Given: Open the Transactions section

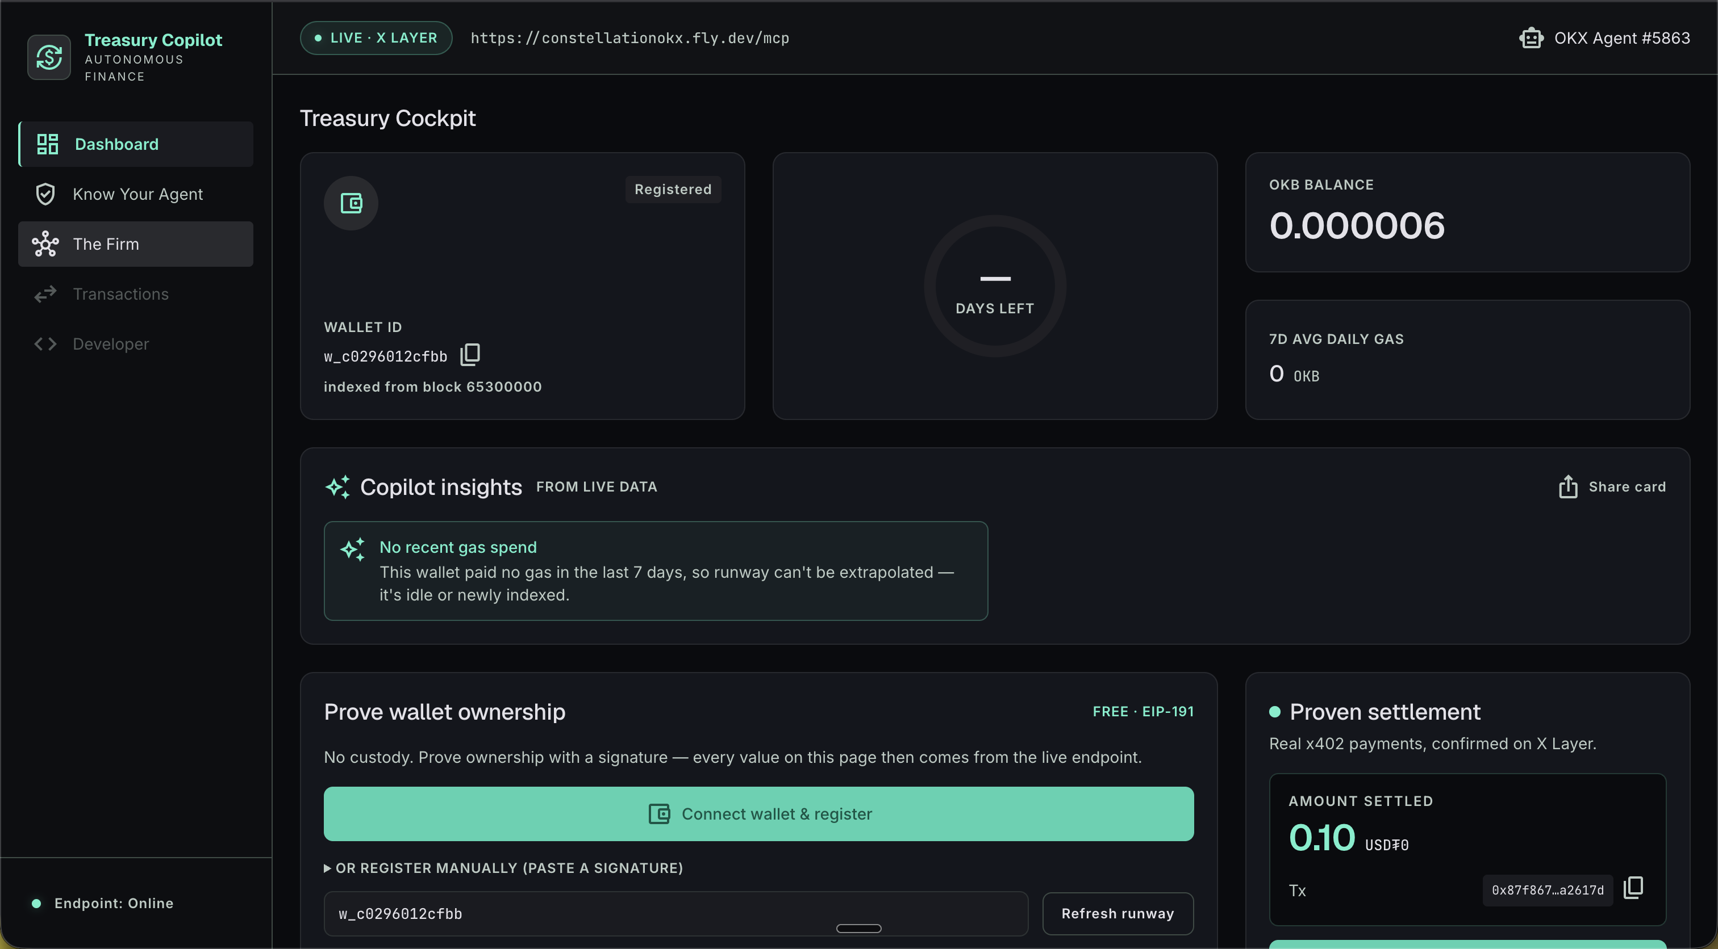Looking at the screenshot, I should point(136,294).
